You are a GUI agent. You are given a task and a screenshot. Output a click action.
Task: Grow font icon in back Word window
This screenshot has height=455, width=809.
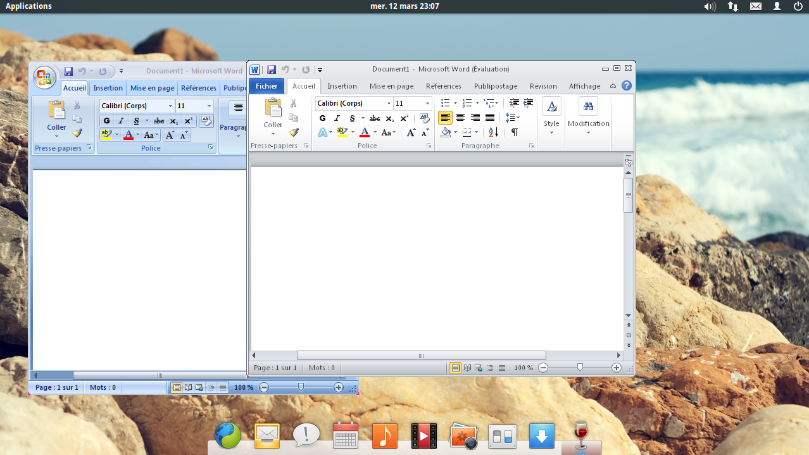(x=170, y=135)
